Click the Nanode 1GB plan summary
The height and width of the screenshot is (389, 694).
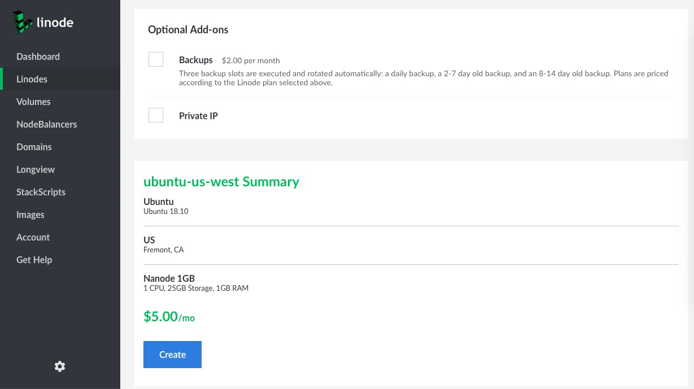pos(169,278)
